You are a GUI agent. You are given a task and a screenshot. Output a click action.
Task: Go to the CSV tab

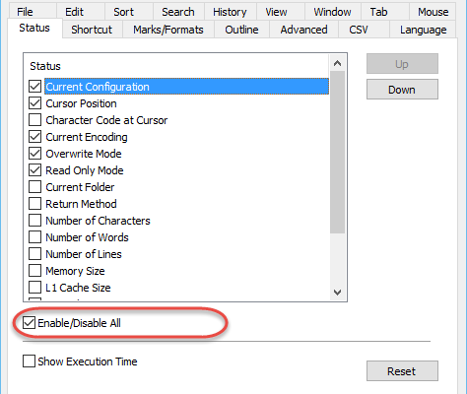point(359,30)
